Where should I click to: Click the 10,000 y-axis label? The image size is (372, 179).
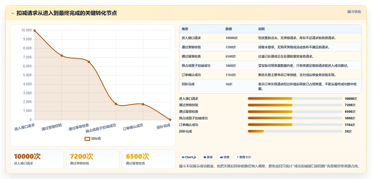point(26,30)
